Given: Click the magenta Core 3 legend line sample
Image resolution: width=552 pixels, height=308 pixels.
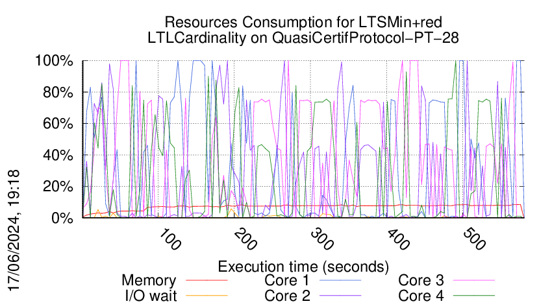Looking at the screenshot, I should pyautogui.click(x=474, y=281).
